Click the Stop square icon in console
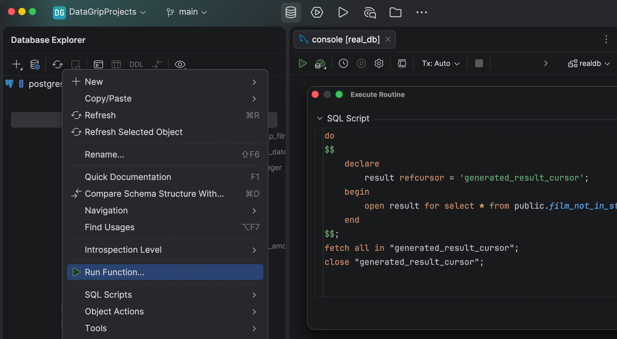617x339 pixels. (x=479, y=63)
